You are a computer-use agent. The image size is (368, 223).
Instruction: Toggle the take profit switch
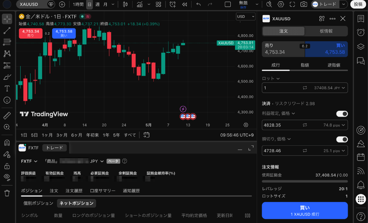(342, 114)
